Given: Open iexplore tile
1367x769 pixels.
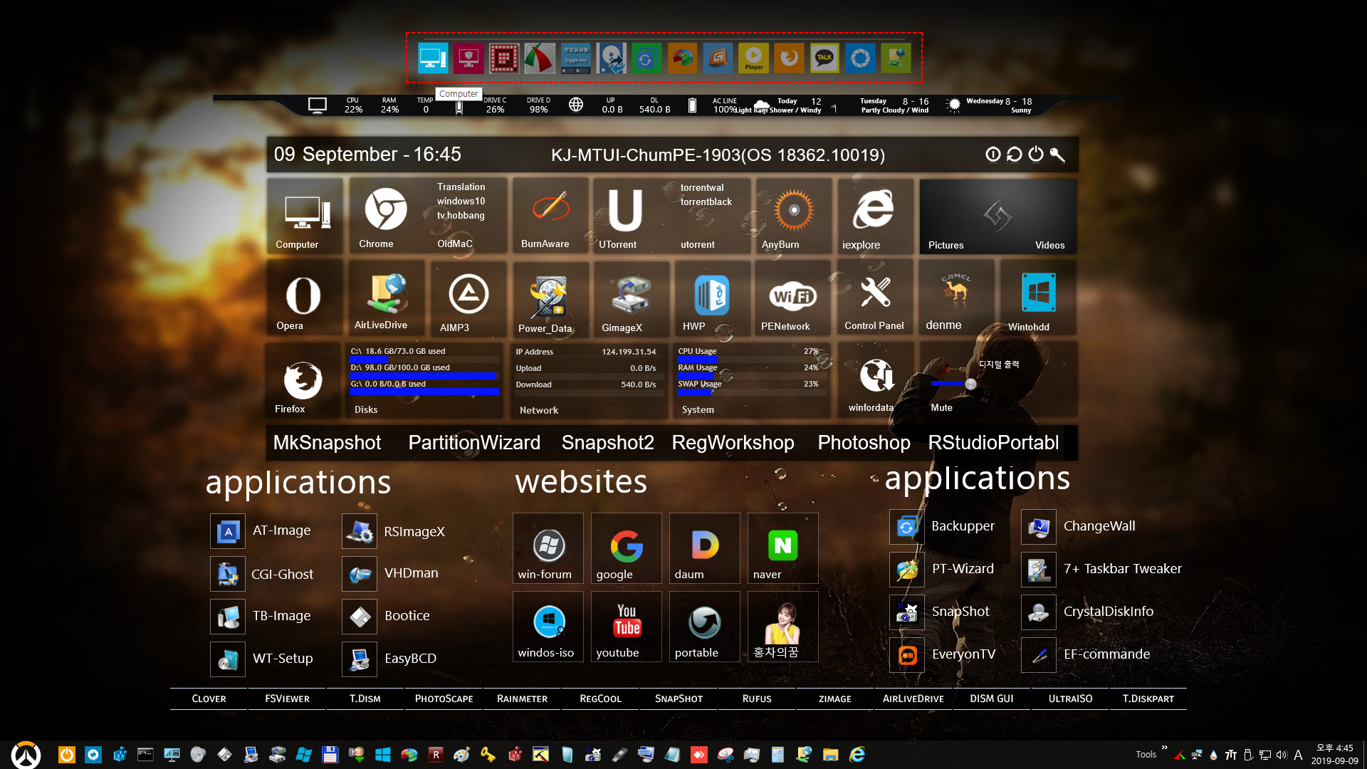Looking at the screenshot, I should point(874,216).
